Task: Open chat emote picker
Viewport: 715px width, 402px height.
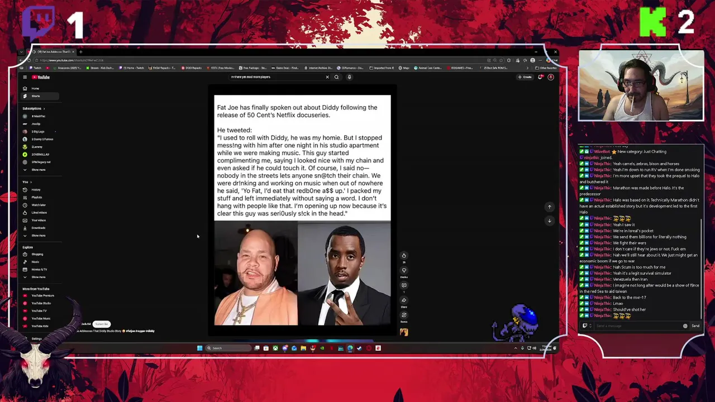Action: (x=685, y=326)
